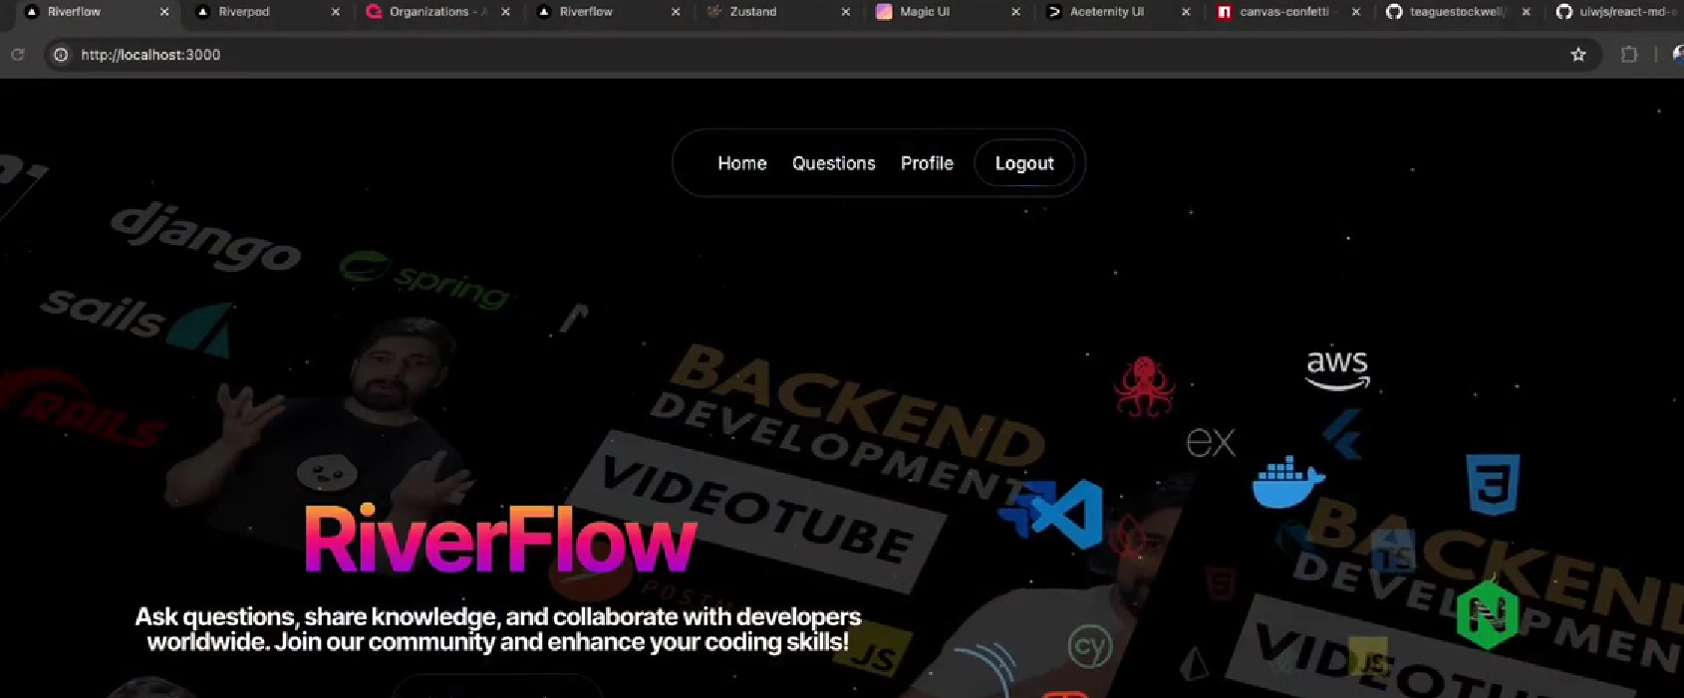Click the AWS logo icon
The height and width of the screenshot is (698, 1684).
[1337, 369]
